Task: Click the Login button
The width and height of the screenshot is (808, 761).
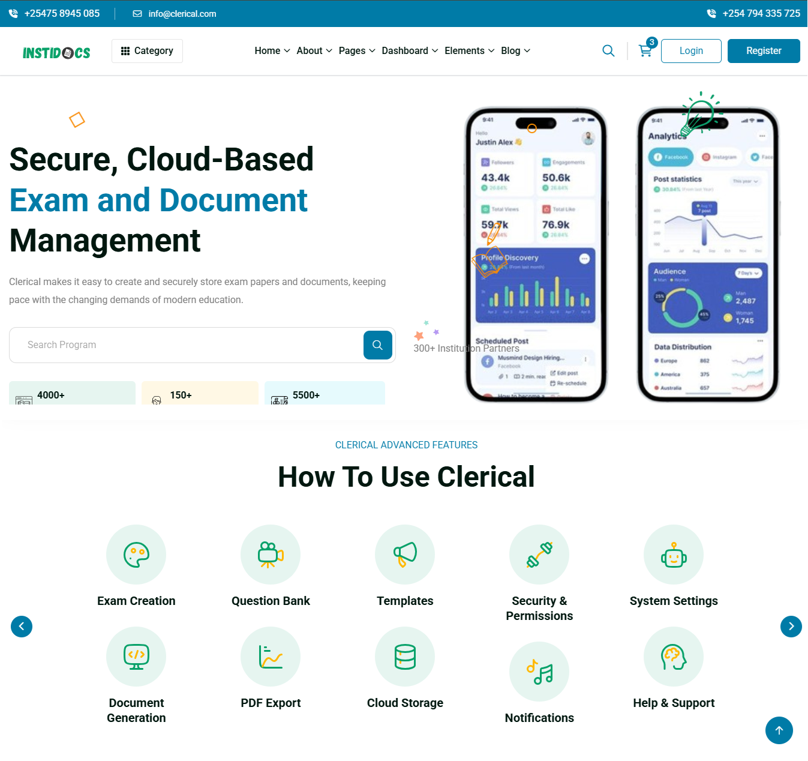Action: coord(691,51)
